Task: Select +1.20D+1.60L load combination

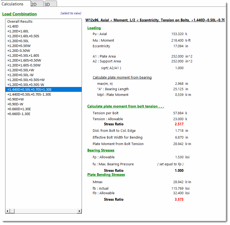Action: (x=18, y=31)
